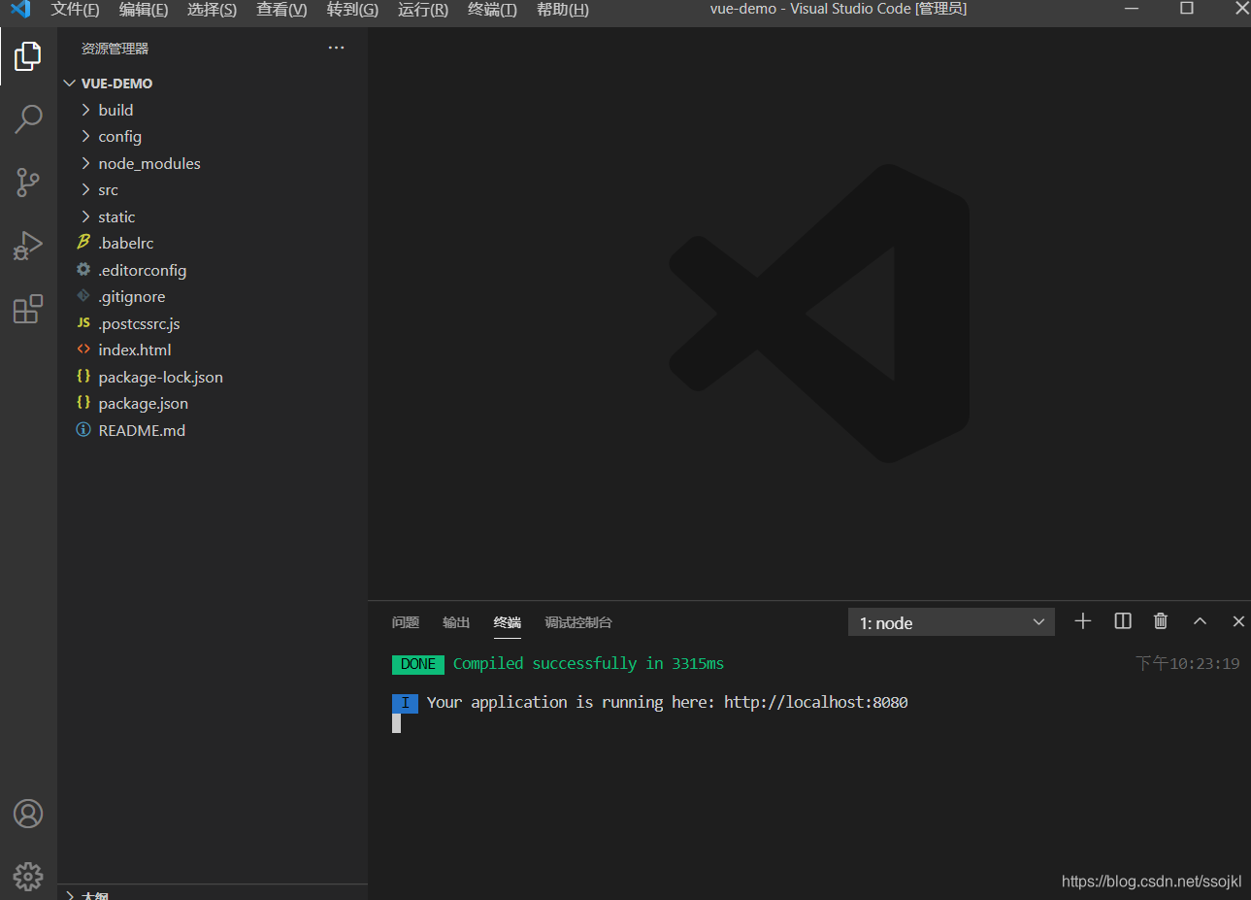
Task: Select the 终端 Terminal tab
Action: (508, 622)
